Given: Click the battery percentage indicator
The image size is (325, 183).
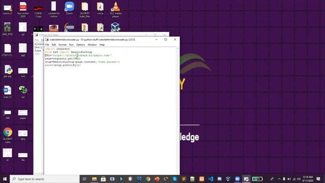Looking at the screenshot, I should (257, 179).
